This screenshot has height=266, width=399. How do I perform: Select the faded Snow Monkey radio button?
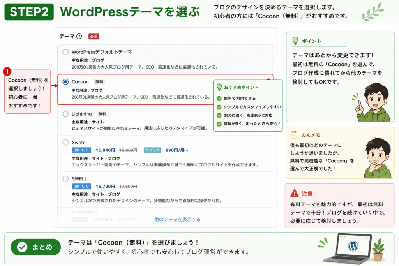tap(65, 213)
